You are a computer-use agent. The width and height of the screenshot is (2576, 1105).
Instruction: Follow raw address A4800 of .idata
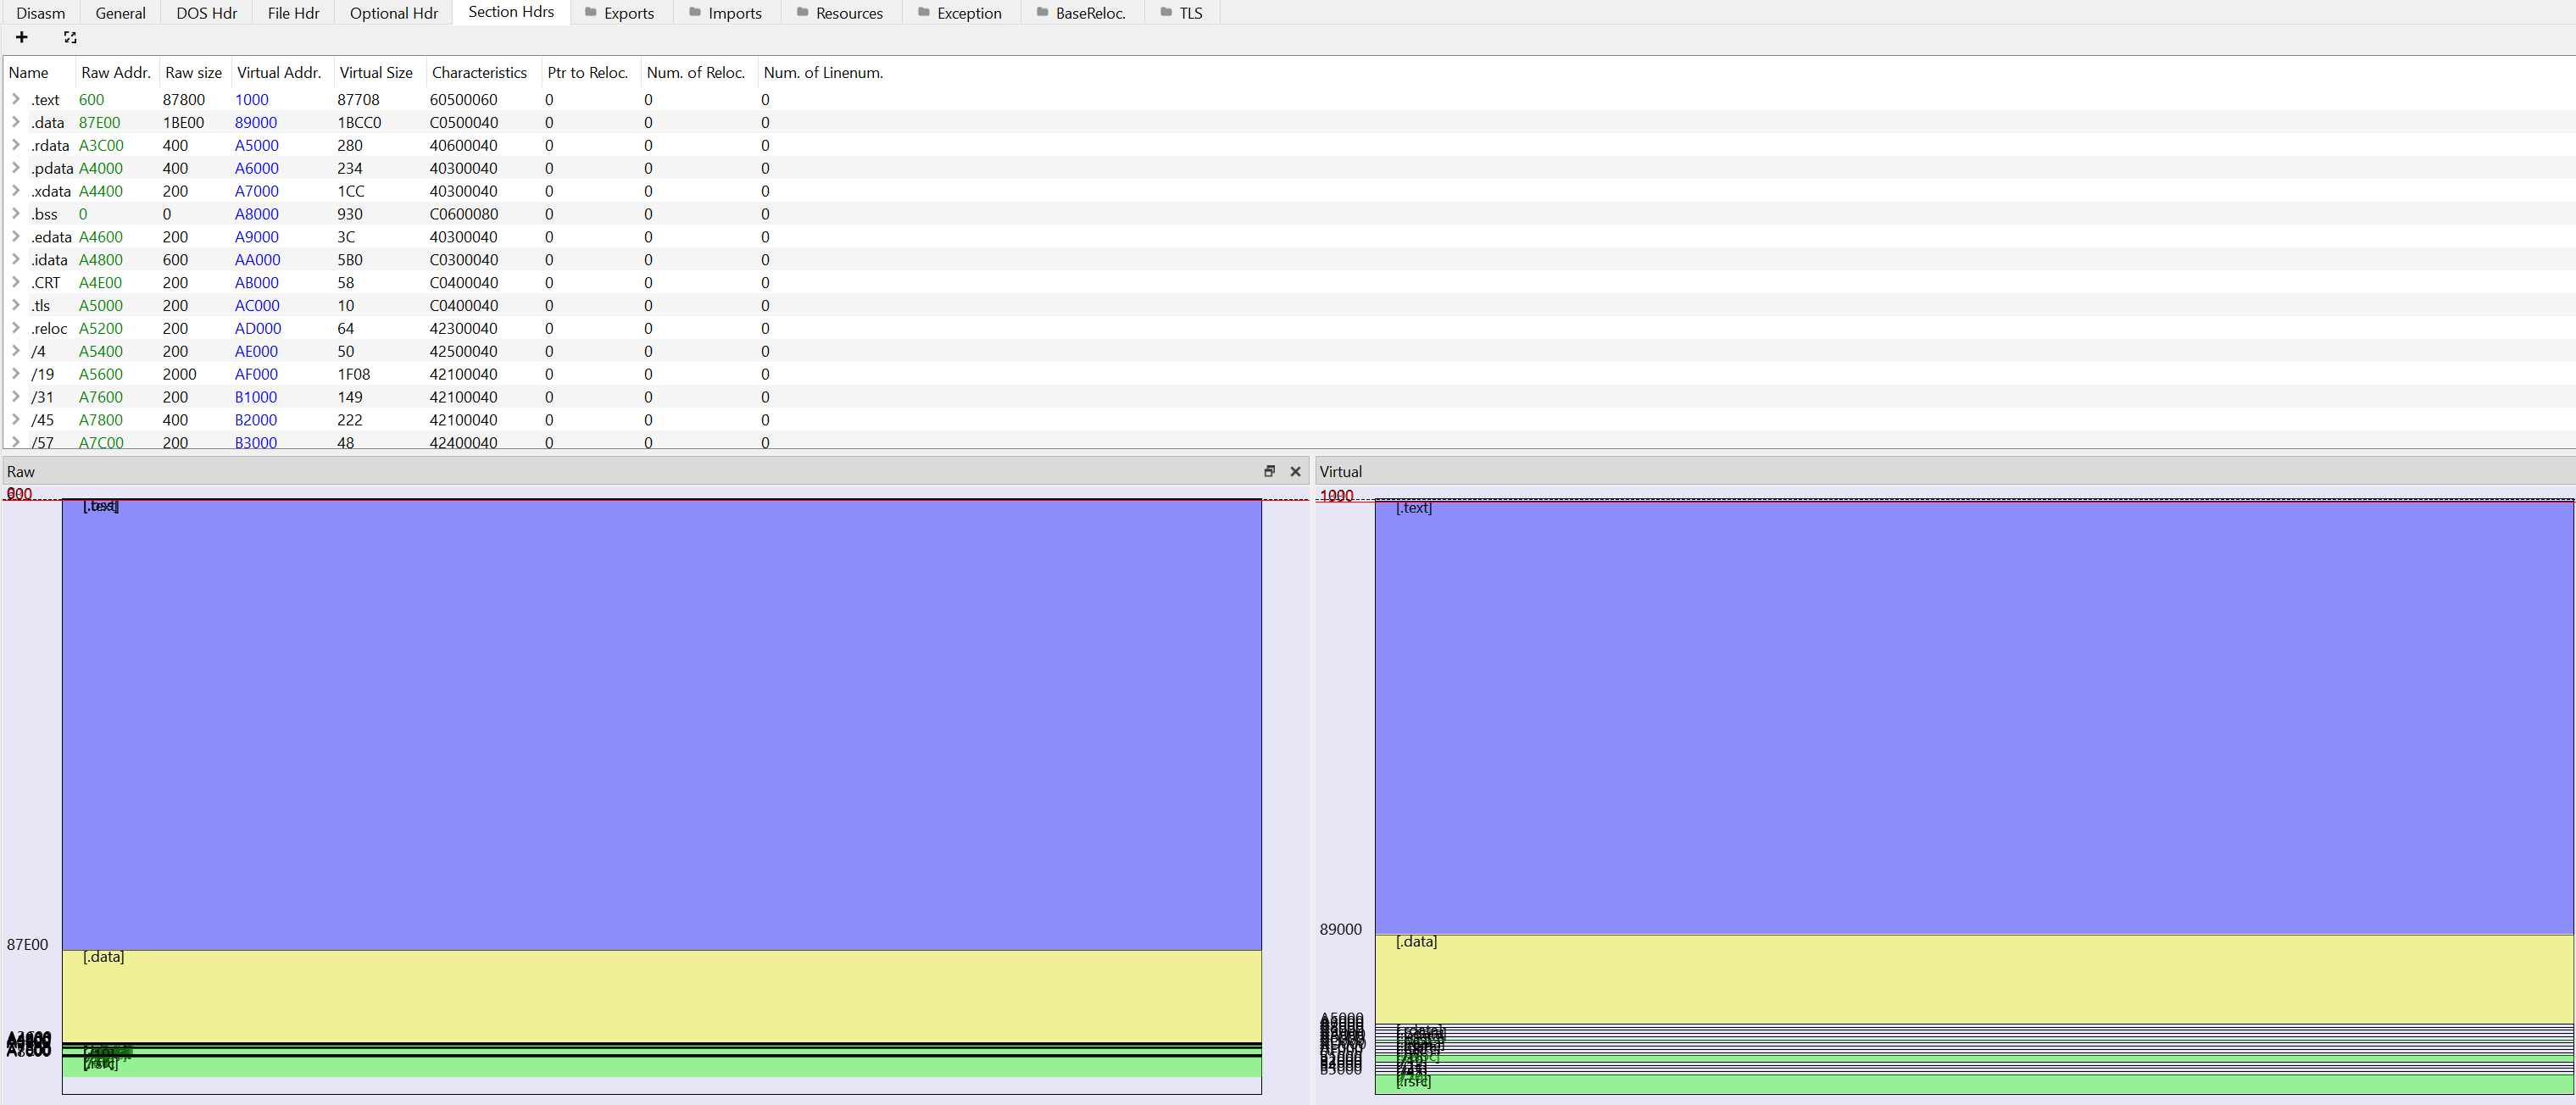(x=101, y=260)
